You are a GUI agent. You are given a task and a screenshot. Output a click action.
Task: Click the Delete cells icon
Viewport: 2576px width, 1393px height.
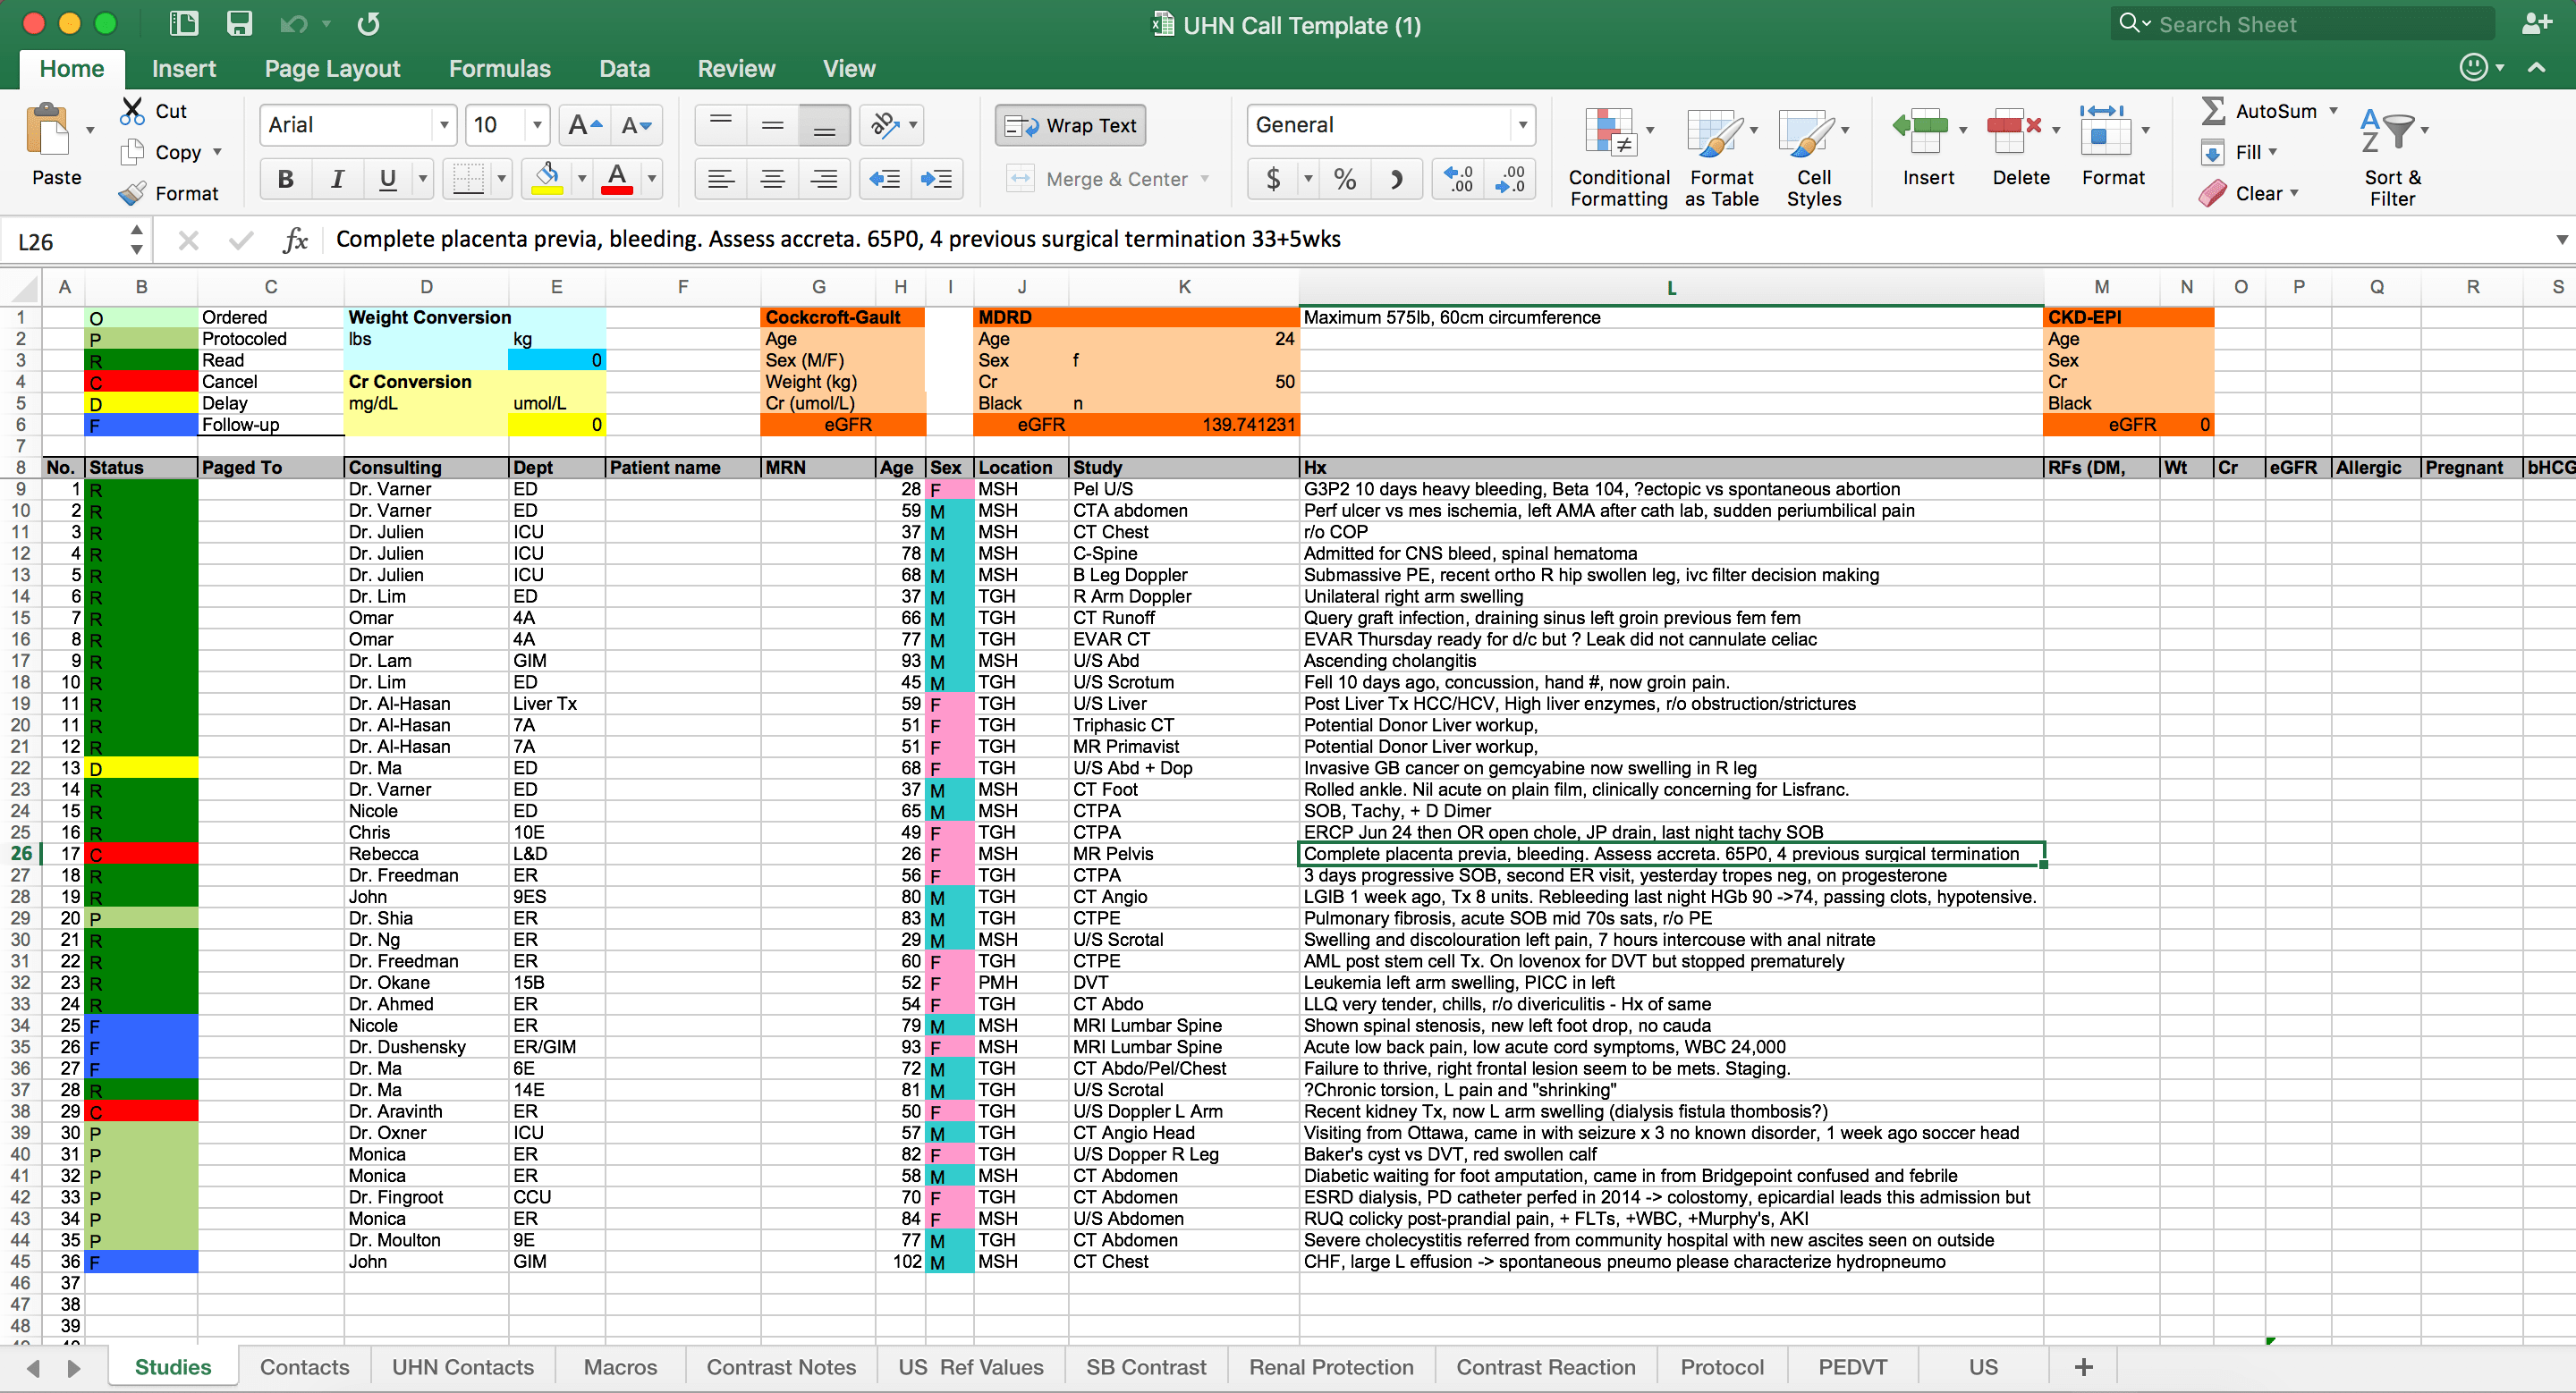tap(2014, 130)
